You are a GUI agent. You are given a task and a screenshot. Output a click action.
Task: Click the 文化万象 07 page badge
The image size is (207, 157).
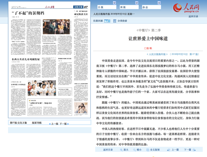[80, 7]
